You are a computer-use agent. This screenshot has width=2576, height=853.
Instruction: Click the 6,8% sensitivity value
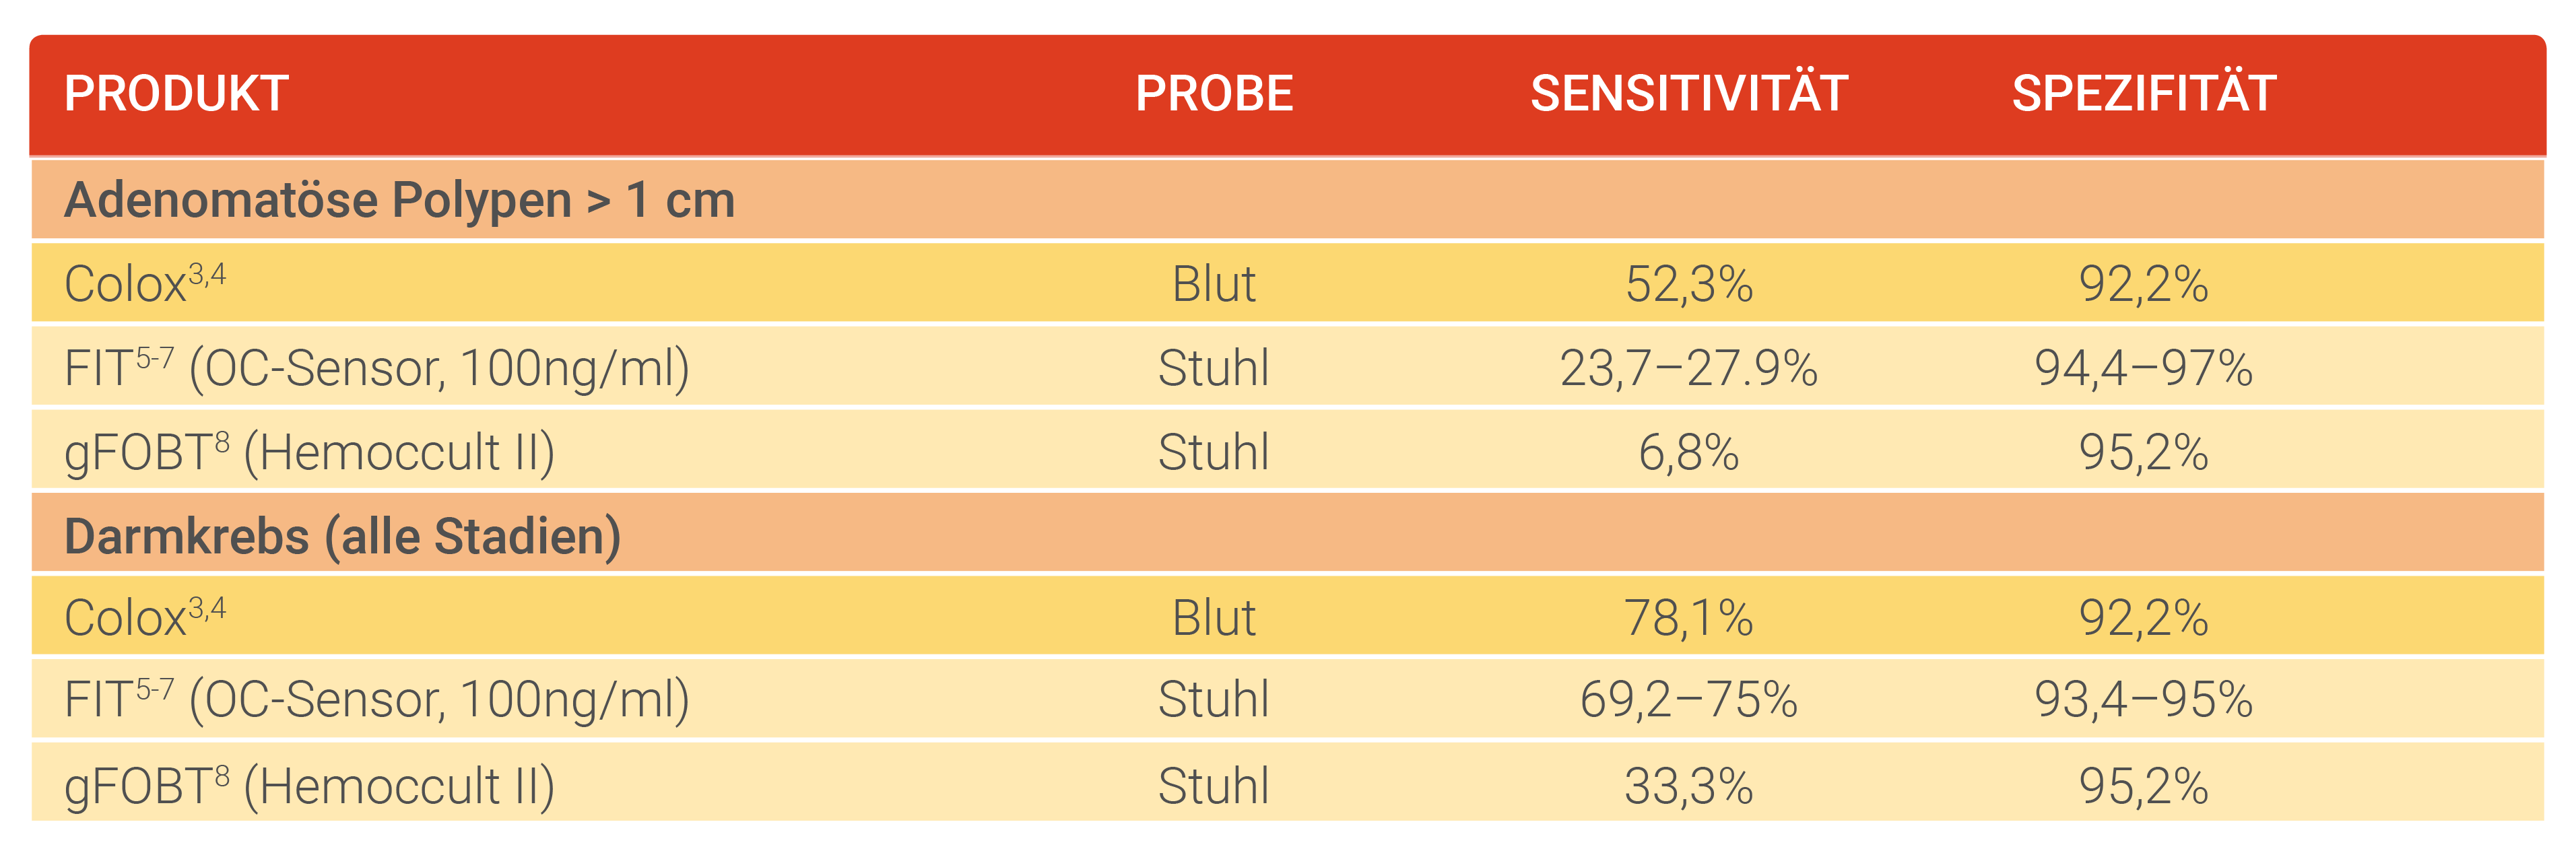click(1688, 452)
